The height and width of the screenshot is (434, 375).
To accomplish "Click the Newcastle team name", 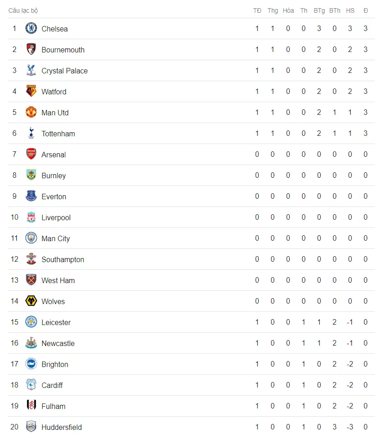I will (x=58, y=343).
